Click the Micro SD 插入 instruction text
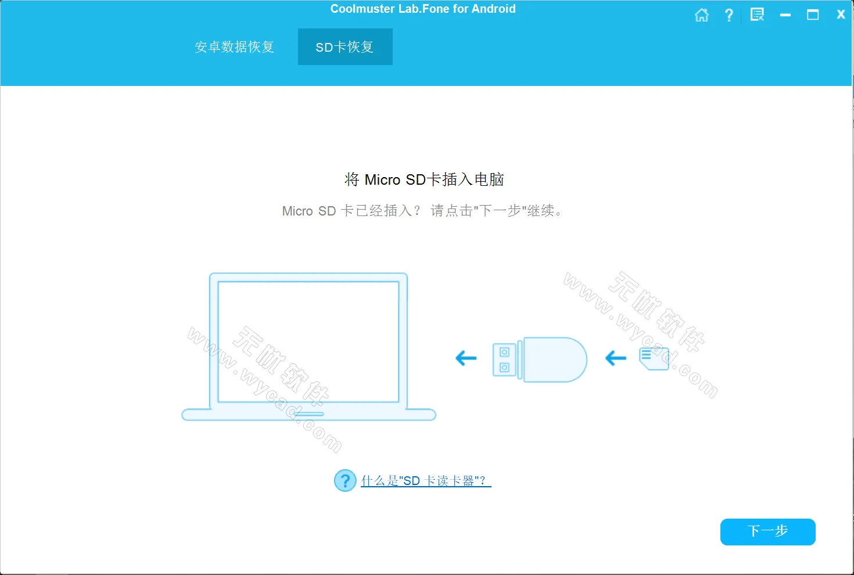 point(422,211)
